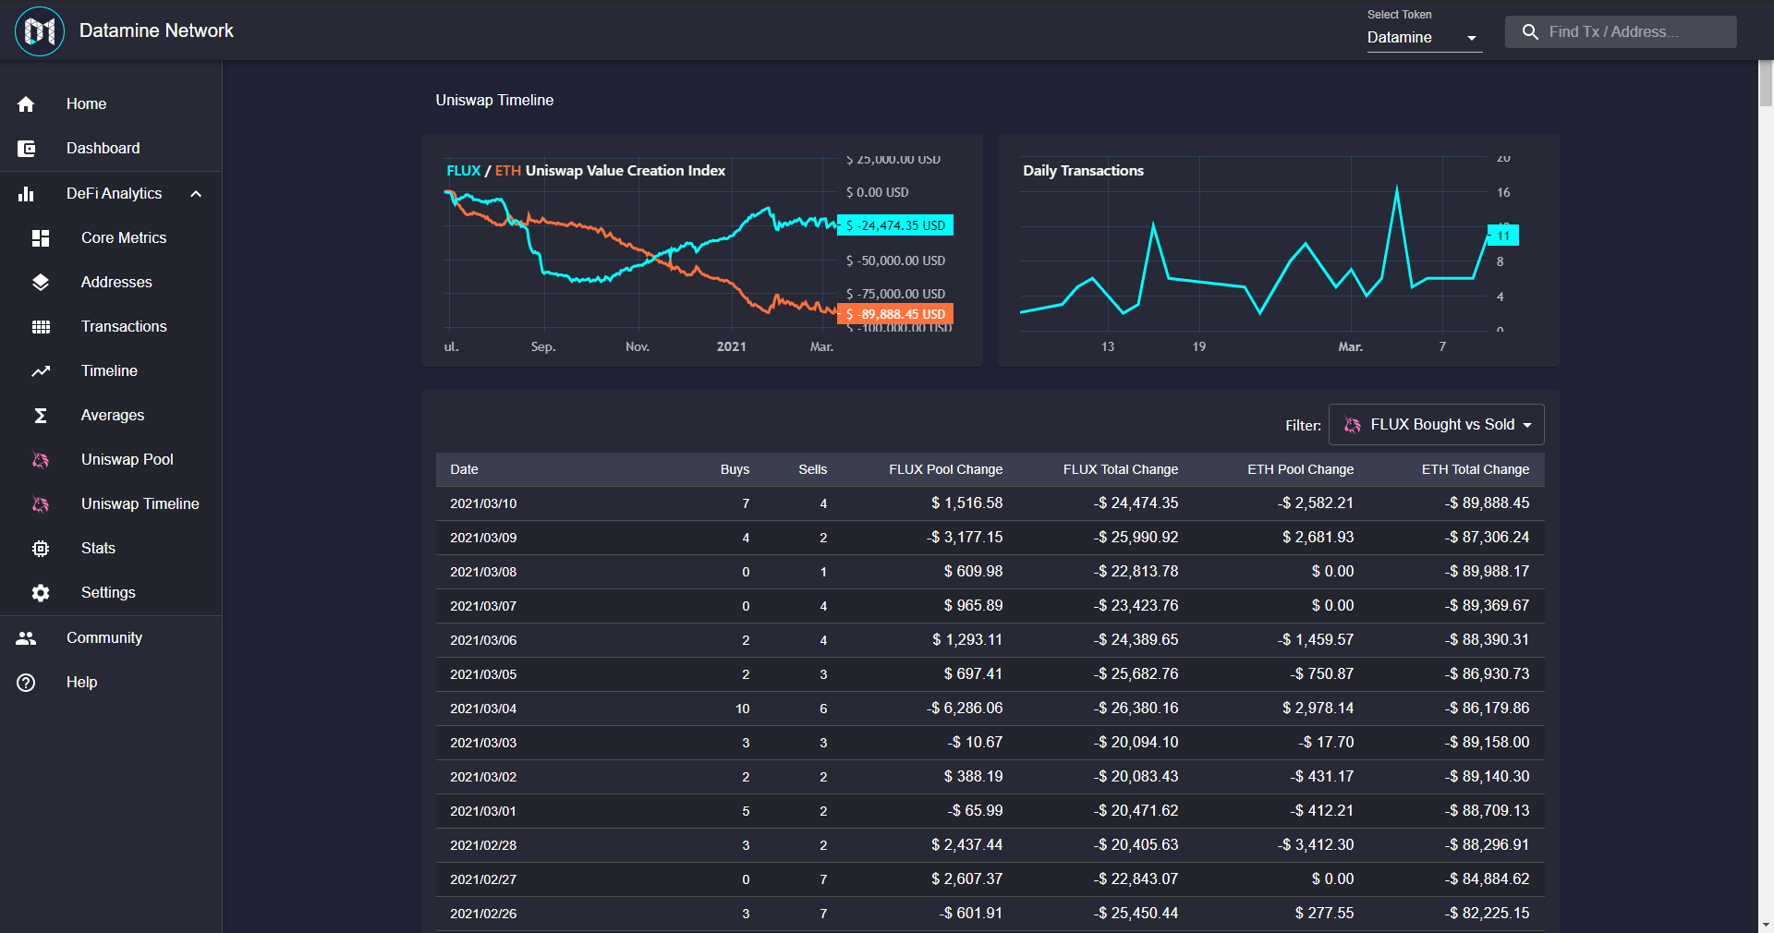Open the Dashboard menu item
This screenshot has width=1774, height=933.
point(111,149)
